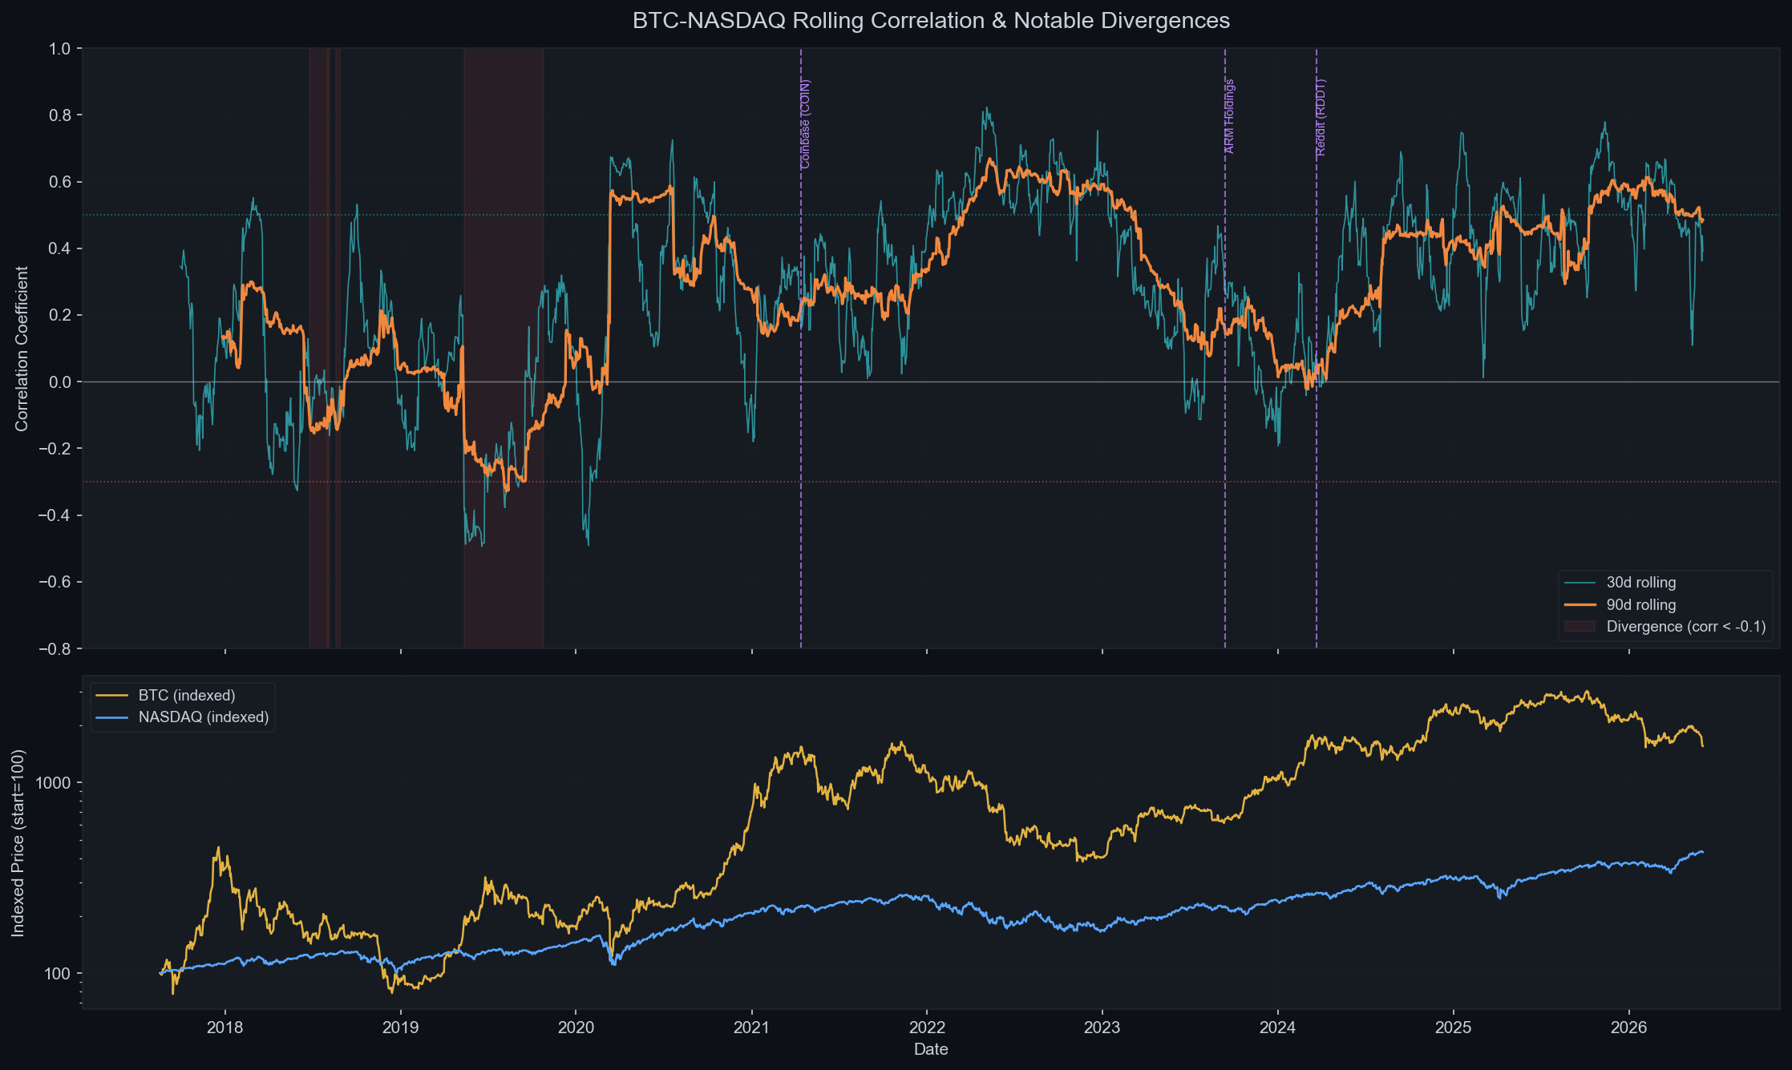Click the 0.4 correlation axis tick
The width and height of the screenshot is (1792, 1070).
click(60, 248)
